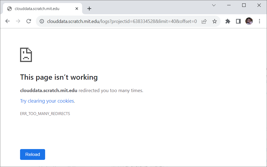Click the ERR_TOO_MANY_REDIRECTS error code
This screenshot has width=267, height=167.
(45, 113)
